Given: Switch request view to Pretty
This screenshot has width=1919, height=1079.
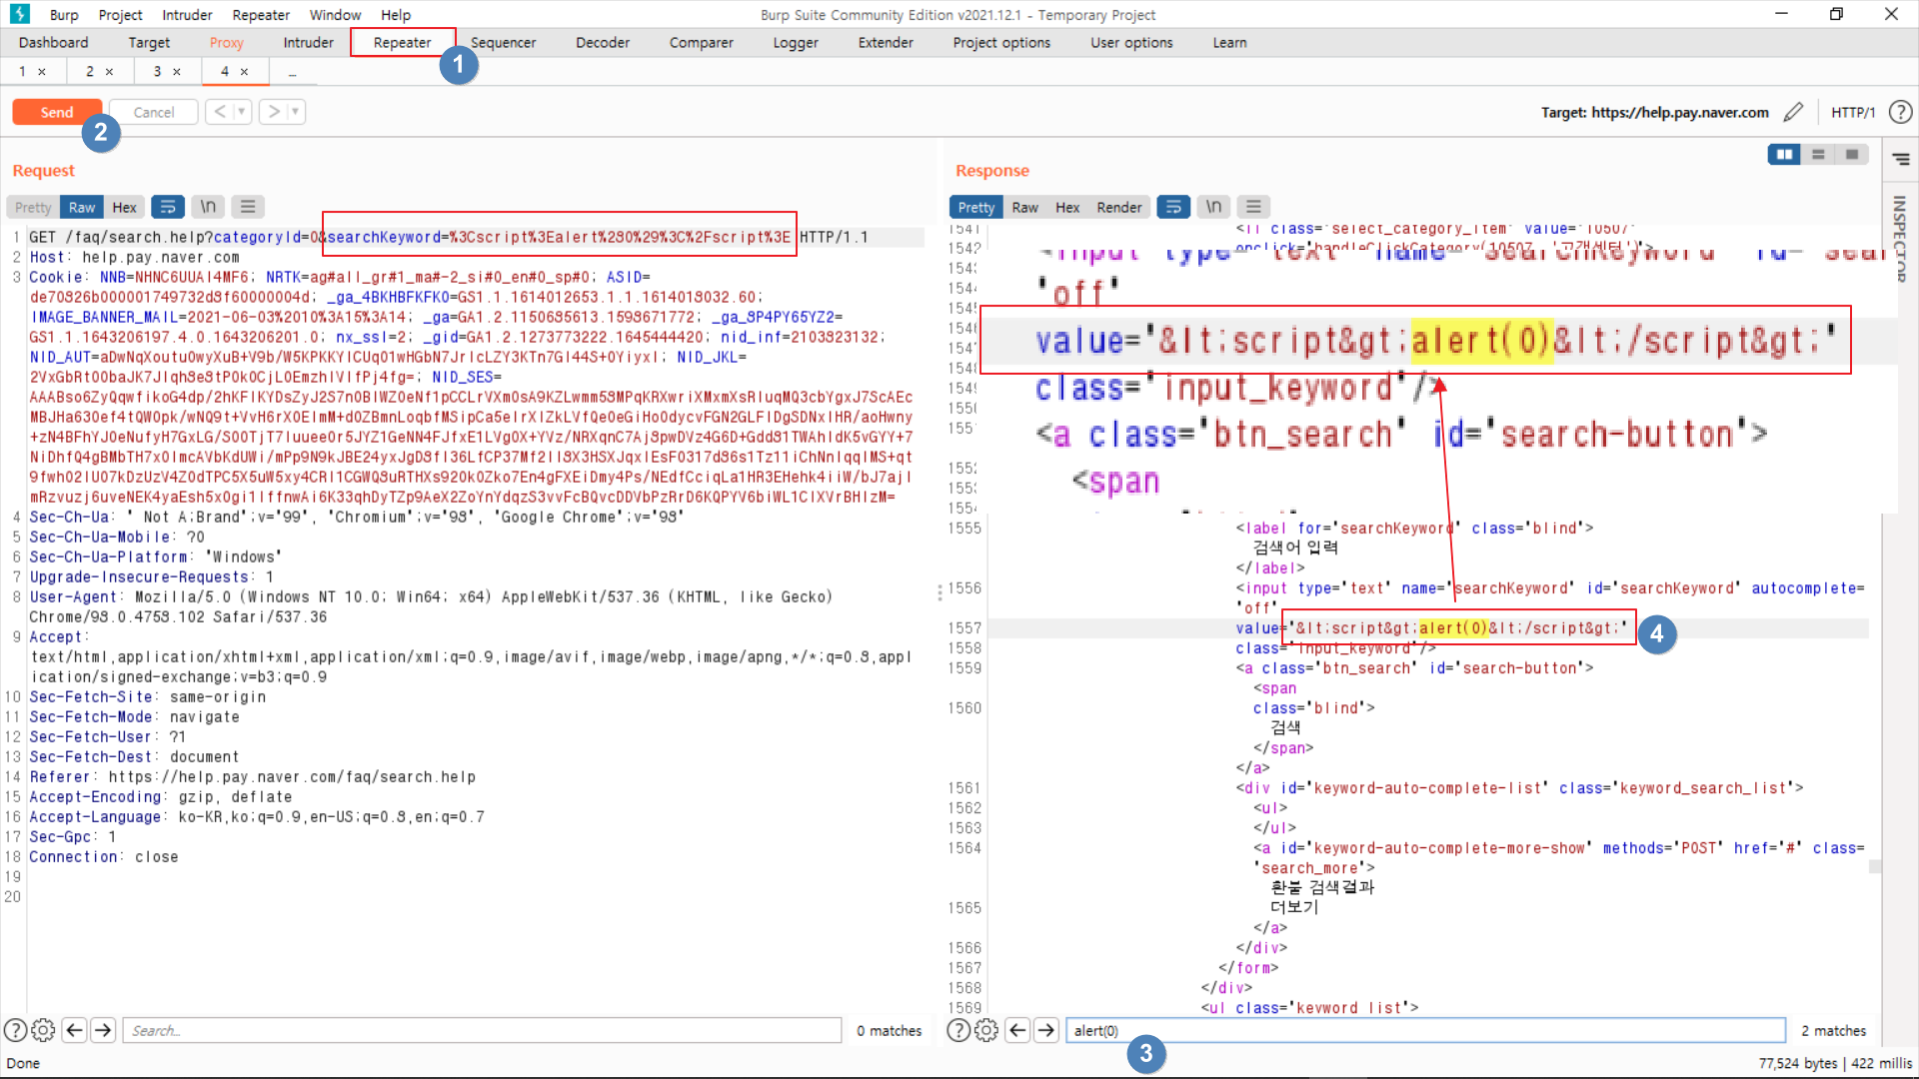Looking at the screenshot, I should click(33, 207).
